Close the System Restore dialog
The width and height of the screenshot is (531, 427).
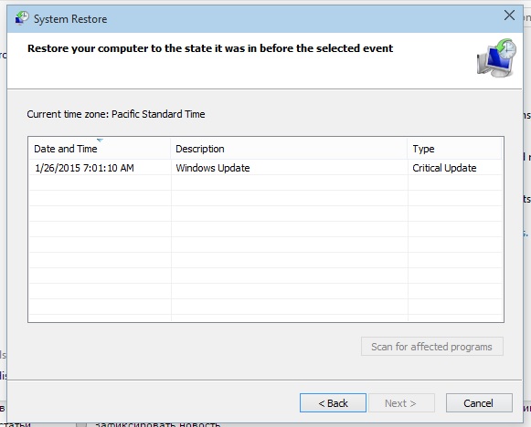pos(509,16)
